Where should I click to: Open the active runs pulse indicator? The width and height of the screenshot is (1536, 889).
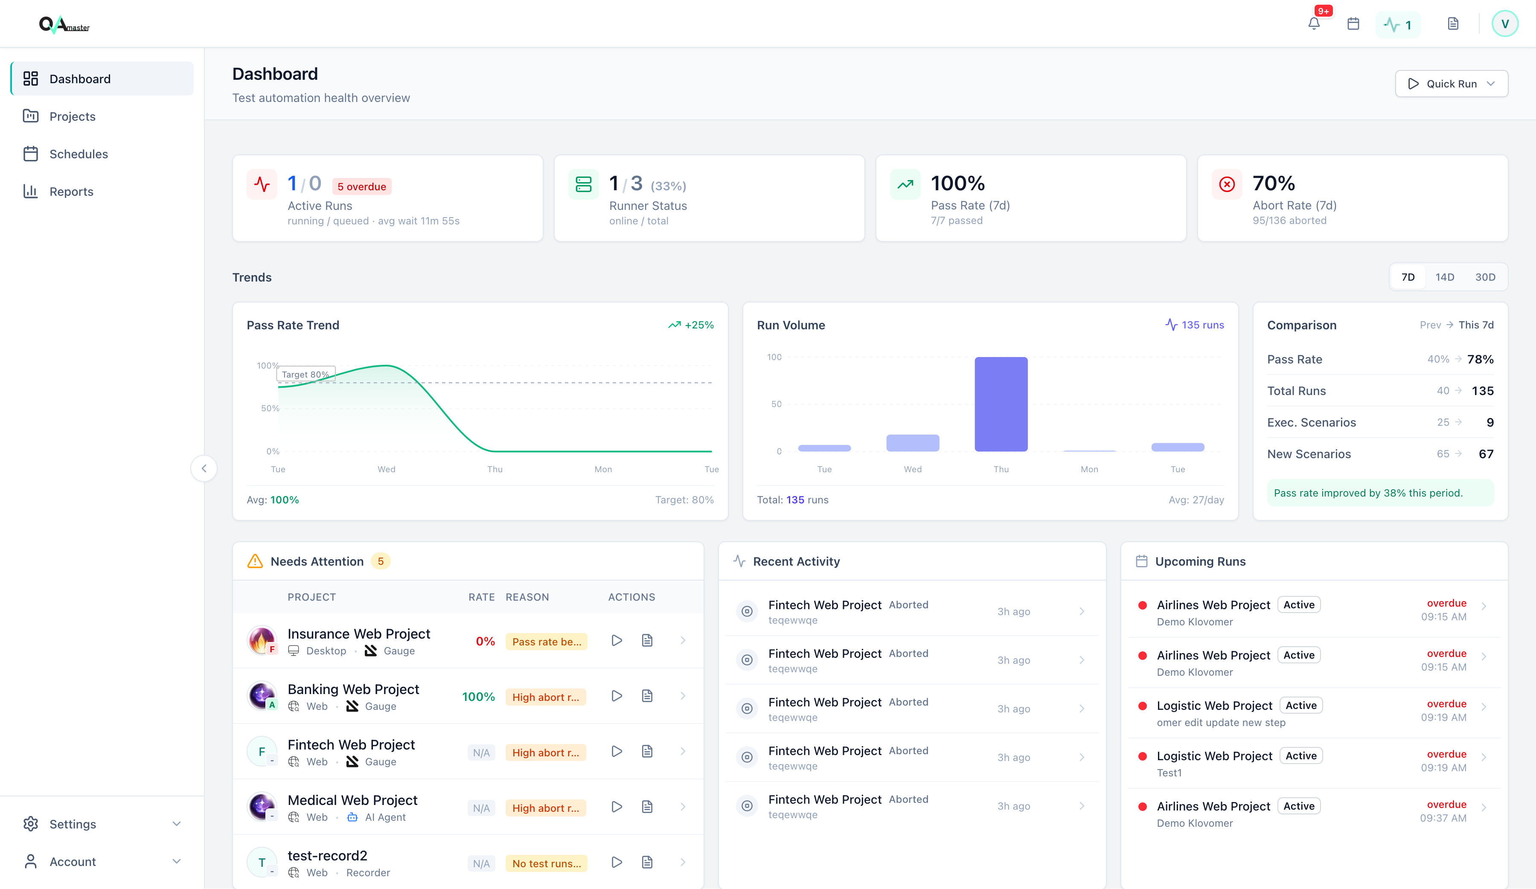[x=1398, y=24]
